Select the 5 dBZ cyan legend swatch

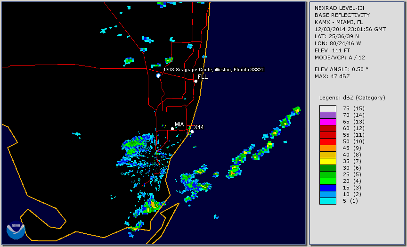(x=328, y=201)
